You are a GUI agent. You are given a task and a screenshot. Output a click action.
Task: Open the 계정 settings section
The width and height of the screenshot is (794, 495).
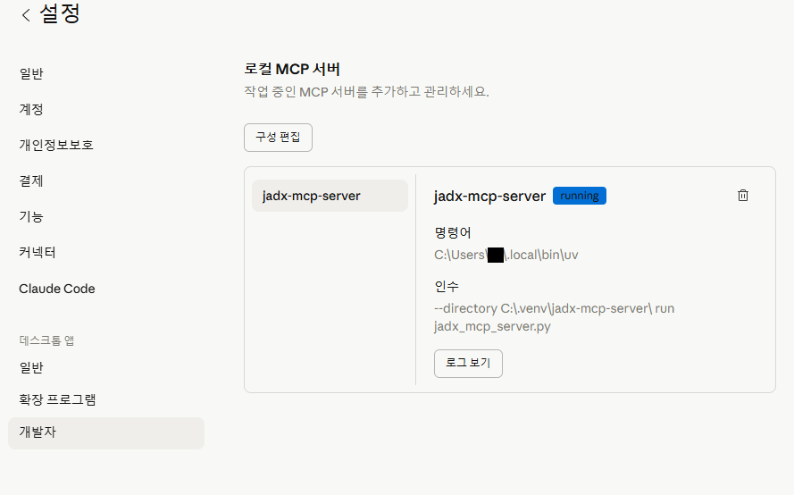coord(31,109)
